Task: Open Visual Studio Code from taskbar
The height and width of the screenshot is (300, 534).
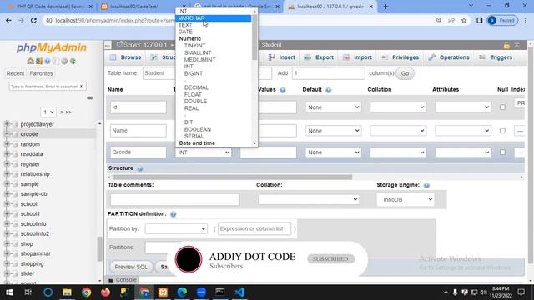Action: point(239,292)
